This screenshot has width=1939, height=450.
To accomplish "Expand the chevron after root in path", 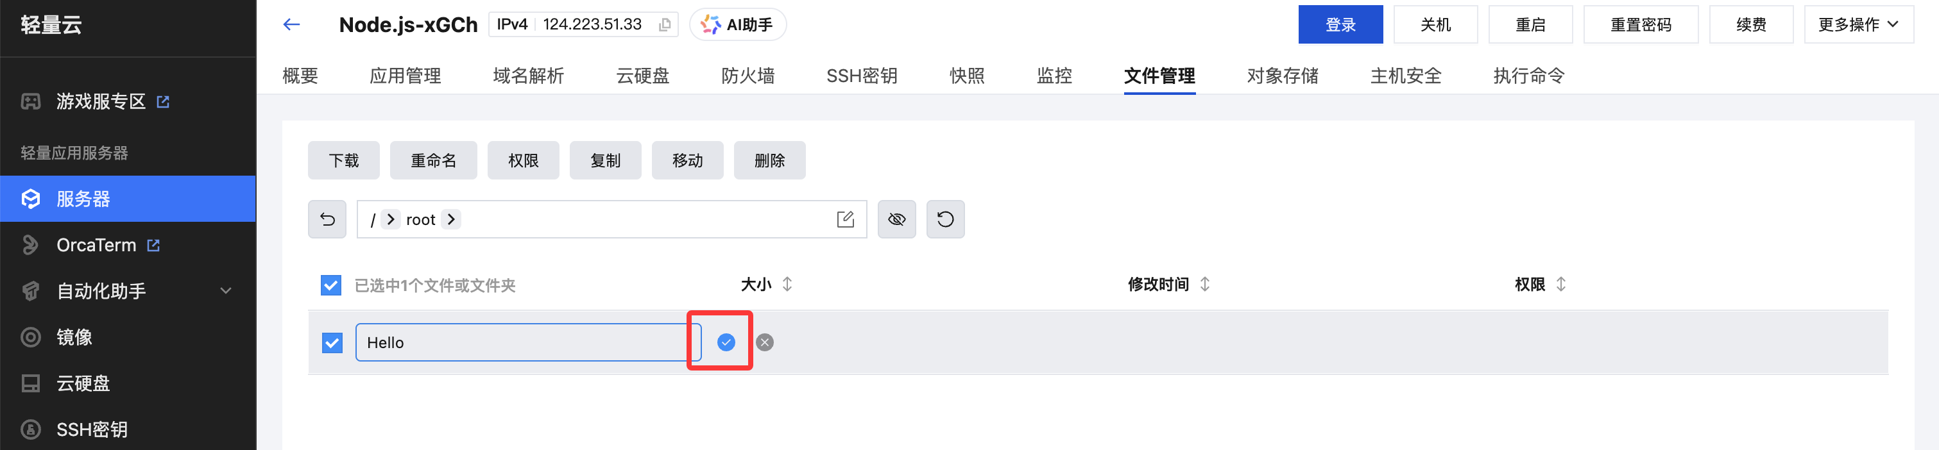I will [x=452, y=219].
